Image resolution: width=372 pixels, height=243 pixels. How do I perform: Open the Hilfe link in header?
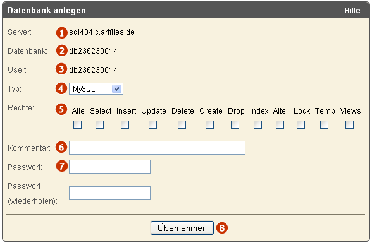click(352, 10)
